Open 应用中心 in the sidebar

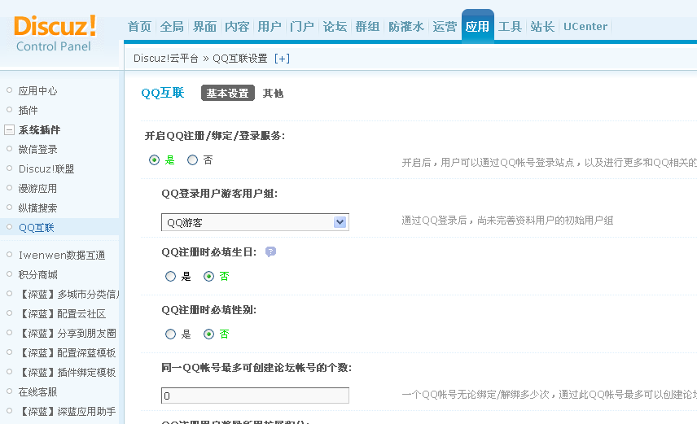click(x=37, y=91)
